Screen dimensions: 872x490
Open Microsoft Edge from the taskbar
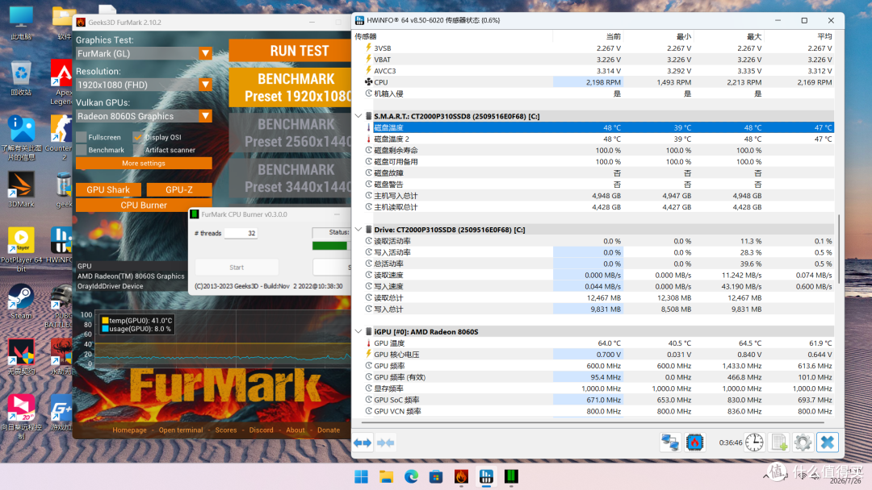(x=411, y=476)
